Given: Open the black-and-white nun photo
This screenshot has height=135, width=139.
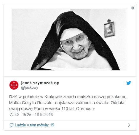Looking at the screenshot, I should click(69, 40).
